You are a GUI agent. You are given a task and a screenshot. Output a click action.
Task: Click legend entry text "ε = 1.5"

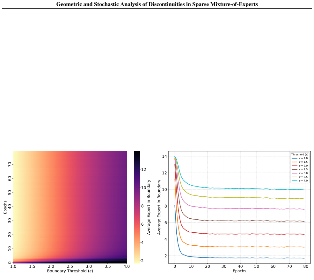(x=303, y=162)
